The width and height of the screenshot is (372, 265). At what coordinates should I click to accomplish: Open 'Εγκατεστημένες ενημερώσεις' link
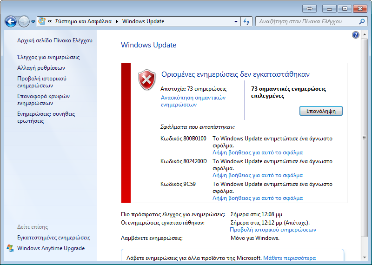pos(53,238)
